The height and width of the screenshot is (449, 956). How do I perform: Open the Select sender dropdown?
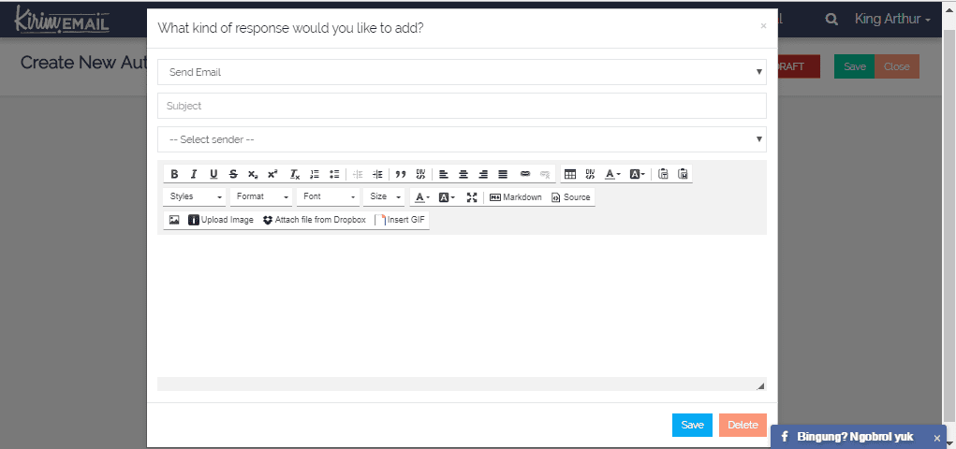pyautogui.click(x=462, y=139)
